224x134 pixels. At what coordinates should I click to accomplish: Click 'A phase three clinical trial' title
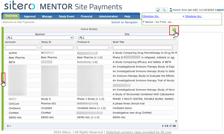(x=129, y=103)
